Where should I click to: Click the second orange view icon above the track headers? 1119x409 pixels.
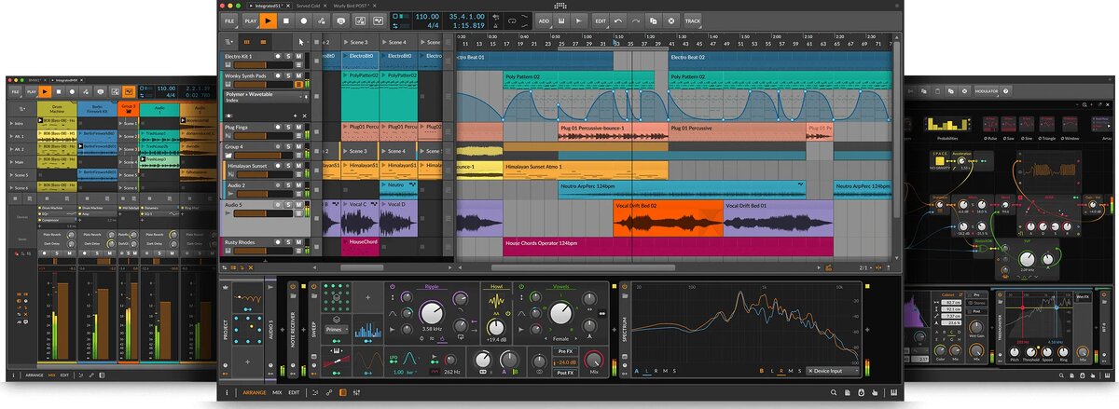pyautogui.click(x=263, y=42)
